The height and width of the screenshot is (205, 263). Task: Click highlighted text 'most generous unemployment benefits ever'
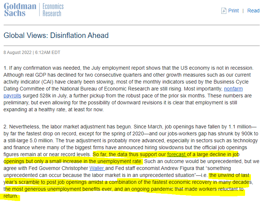tap(62, 189)
